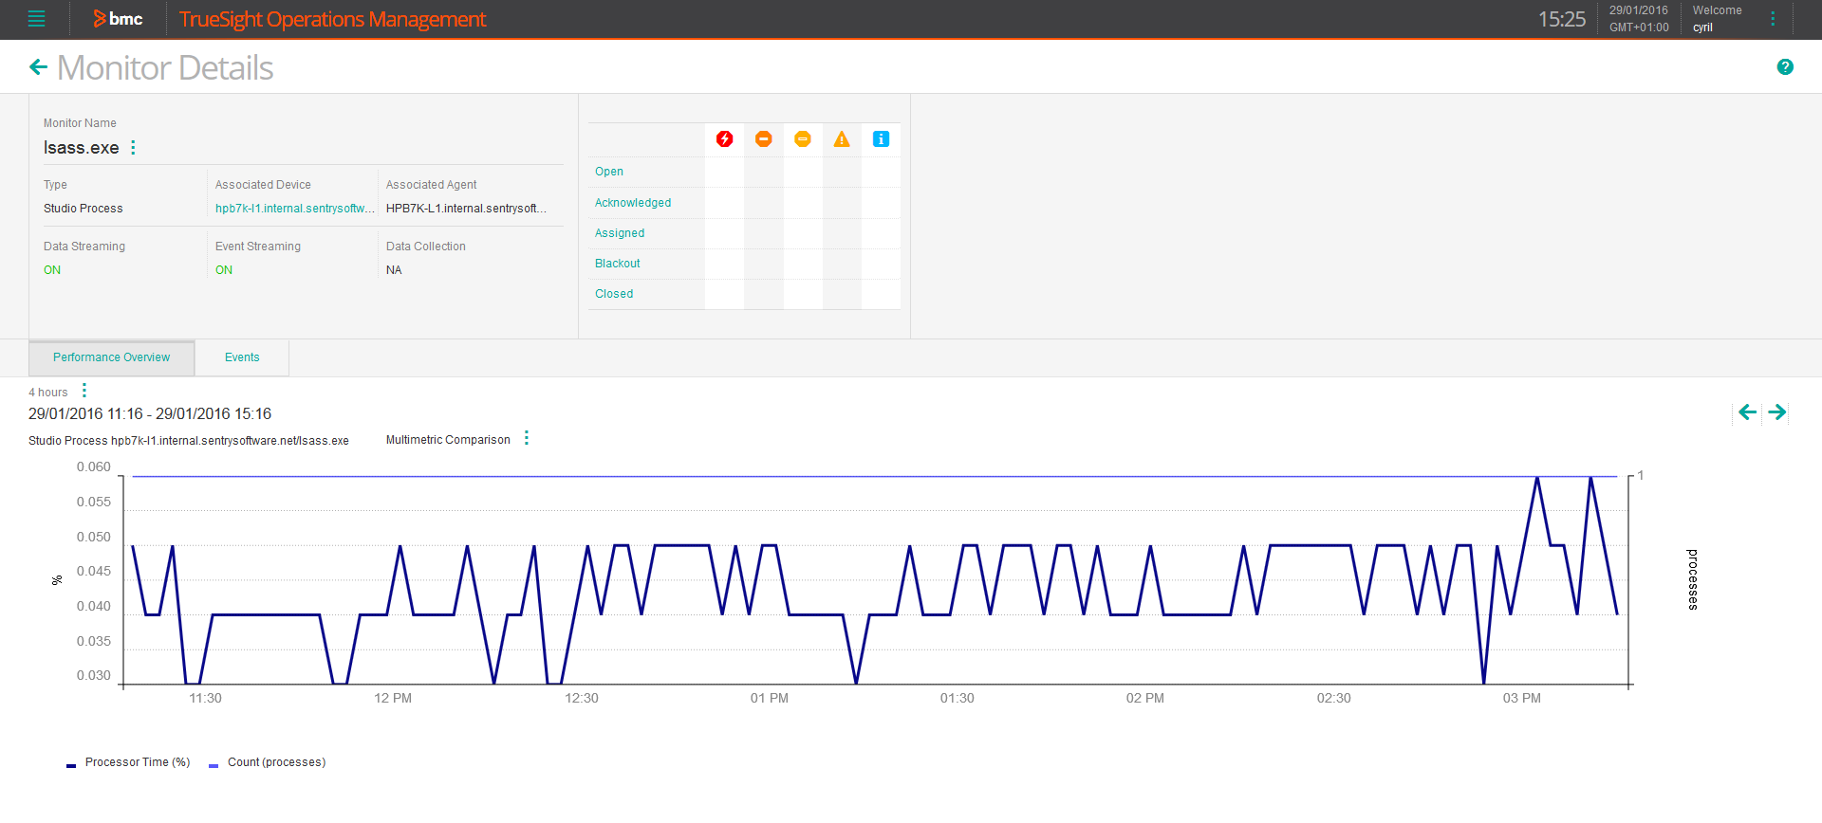This screenshot has width=1822, height=823.
Task: Move chart to next time period
Action: [x=1777, y=412]
